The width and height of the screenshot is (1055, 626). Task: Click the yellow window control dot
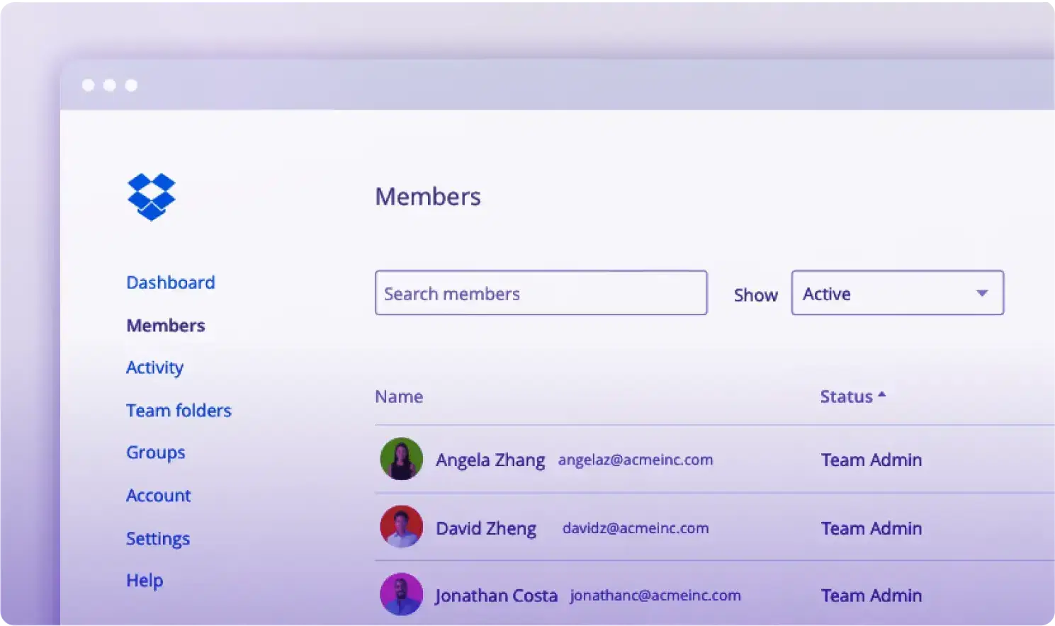(x=110, y=84)
